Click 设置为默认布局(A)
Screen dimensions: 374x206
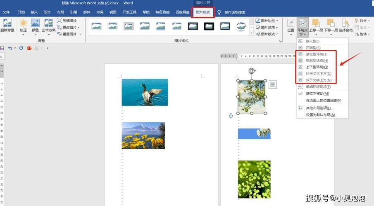(322, 115)
